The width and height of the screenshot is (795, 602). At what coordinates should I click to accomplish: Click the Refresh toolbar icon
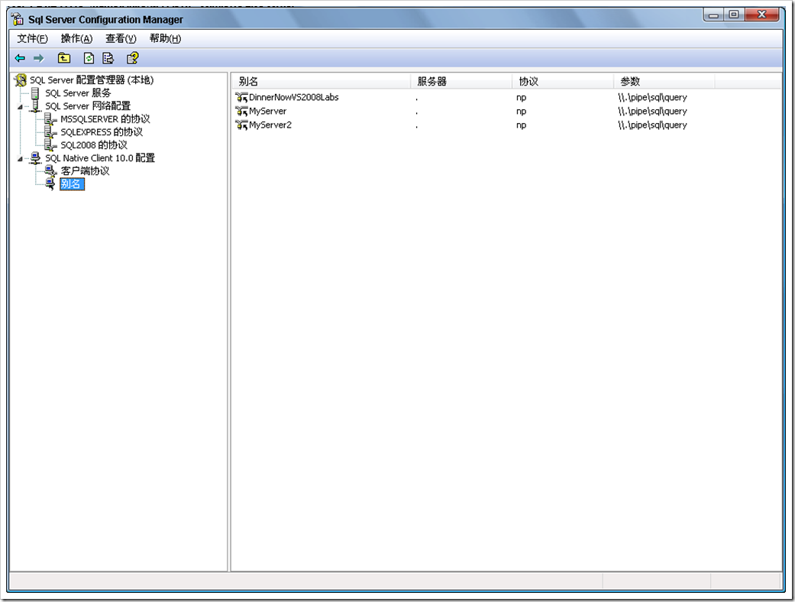coord(89,58)
